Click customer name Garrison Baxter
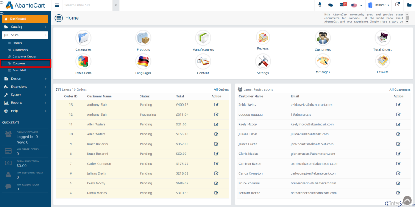This screenshot has height=207, width=415. click(250, 164)
